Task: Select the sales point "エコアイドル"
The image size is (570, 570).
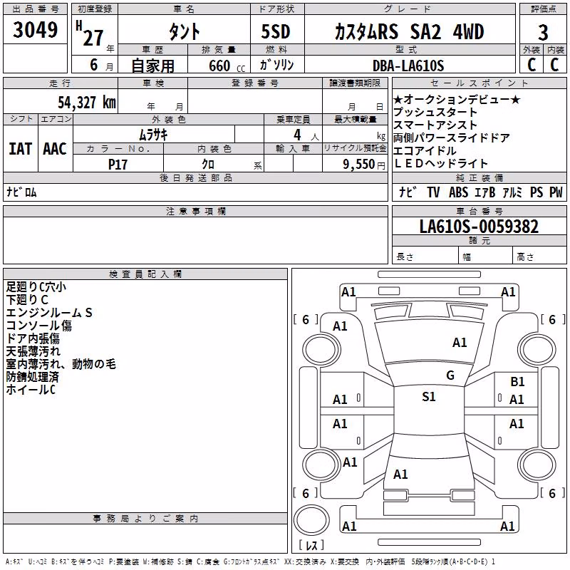Action: (x=425, y=150)
